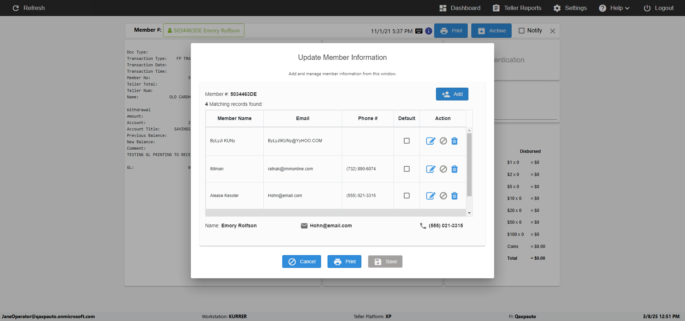This screenshot has height=321, width=685.
Task: Open the Help dropdown menu
Action: pyautogui.click(x=614, y=8)
